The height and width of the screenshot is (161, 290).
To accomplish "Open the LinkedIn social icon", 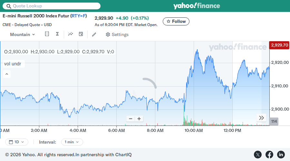I will point(281,155).
